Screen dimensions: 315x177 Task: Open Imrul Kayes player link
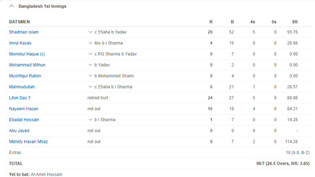[20, 43]
